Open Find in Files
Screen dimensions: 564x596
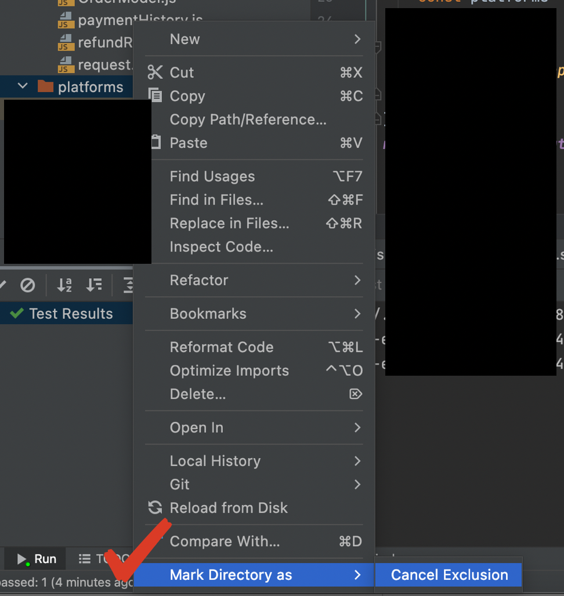254,201
